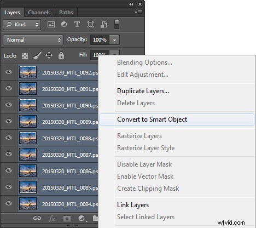This screenshot has height=228, width=256.
Task: Select thumbnail of layer 20150320_MTL_0087
Action: pyautogui.click(x=28, y=154)
